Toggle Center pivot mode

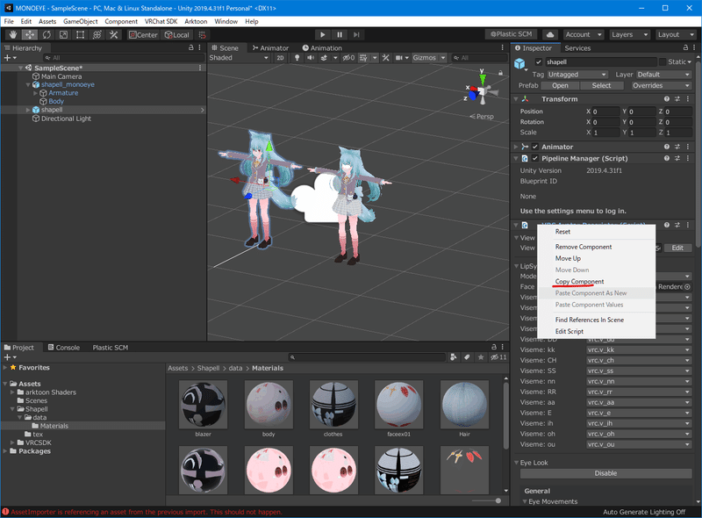click(143, 34)
